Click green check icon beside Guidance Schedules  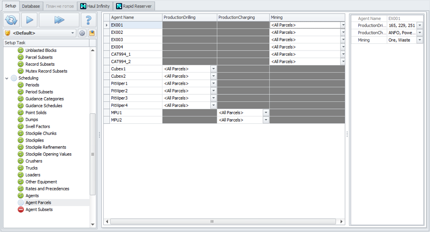click(x=21, y=106)
